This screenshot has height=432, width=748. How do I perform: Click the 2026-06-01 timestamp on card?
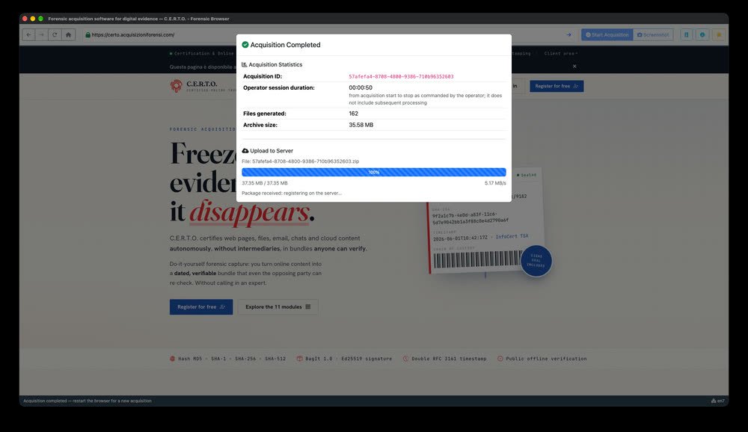point(460,238)
